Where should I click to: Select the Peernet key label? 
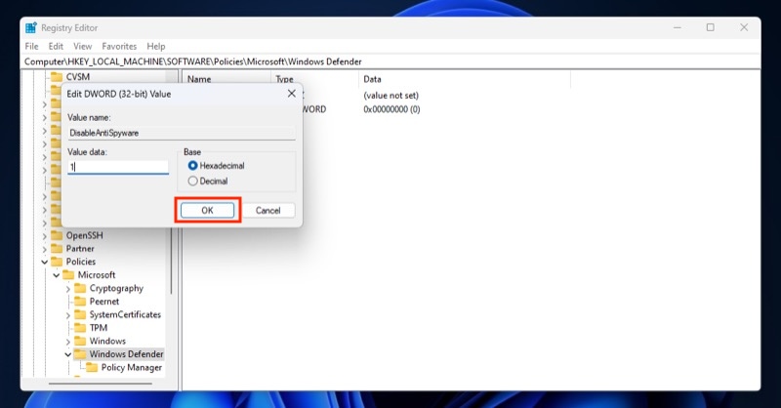[104, 302]
